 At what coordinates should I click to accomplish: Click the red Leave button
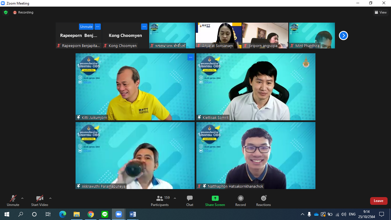tap(378, 201)
